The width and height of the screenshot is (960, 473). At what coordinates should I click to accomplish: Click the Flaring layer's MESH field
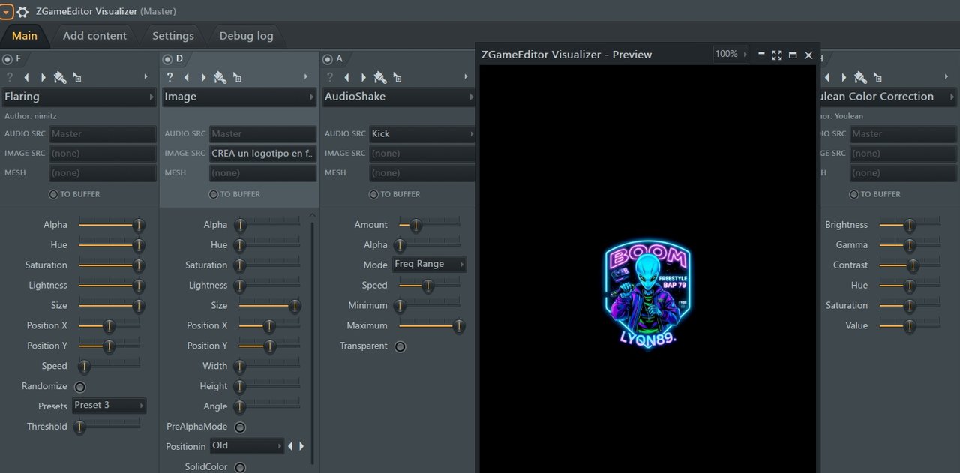tap(103, 173)
